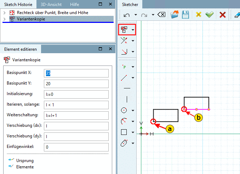Expand the fillet tool dropdown arrow

coord(133,52)
